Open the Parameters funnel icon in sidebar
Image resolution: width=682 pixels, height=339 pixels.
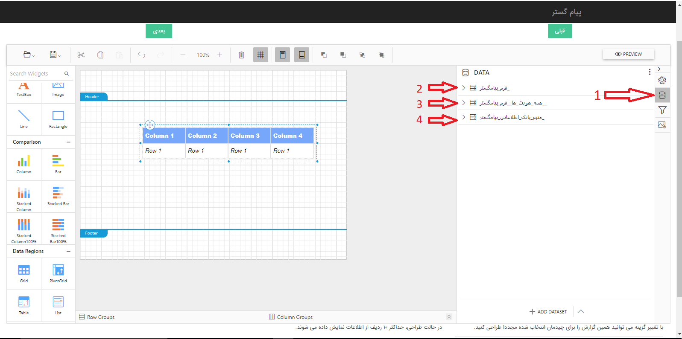[662, 110]
